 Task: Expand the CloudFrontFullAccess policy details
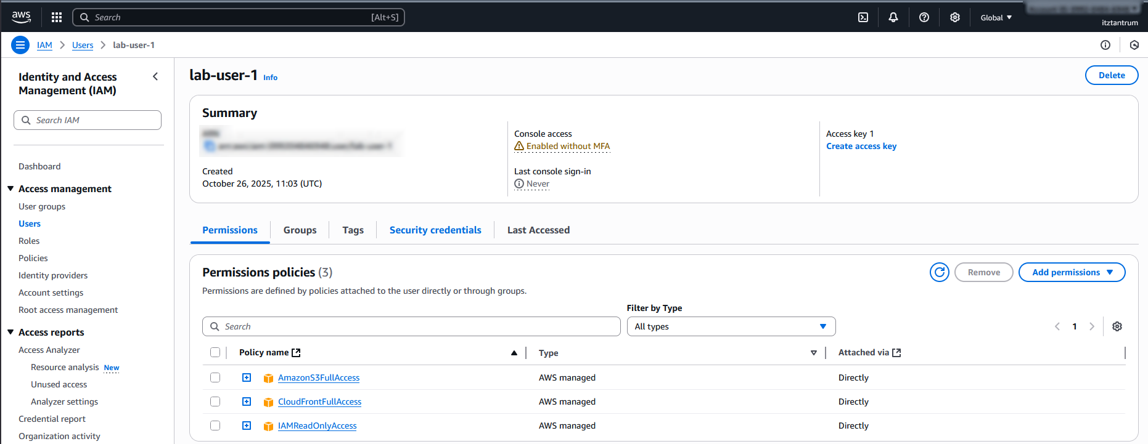247,402
